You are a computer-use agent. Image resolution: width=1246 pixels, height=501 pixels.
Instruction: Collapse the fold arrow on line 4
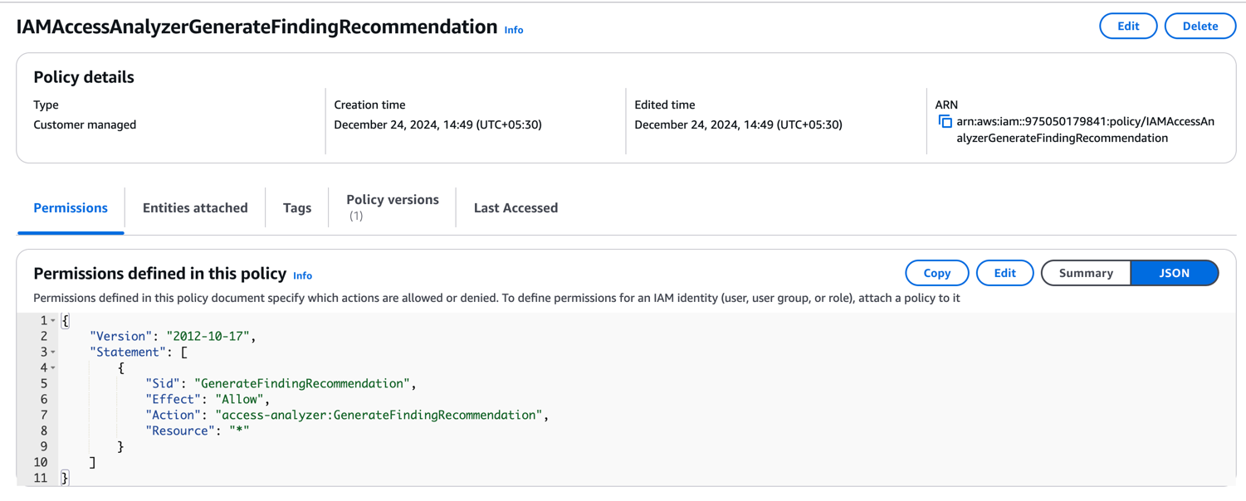point(53,368)
